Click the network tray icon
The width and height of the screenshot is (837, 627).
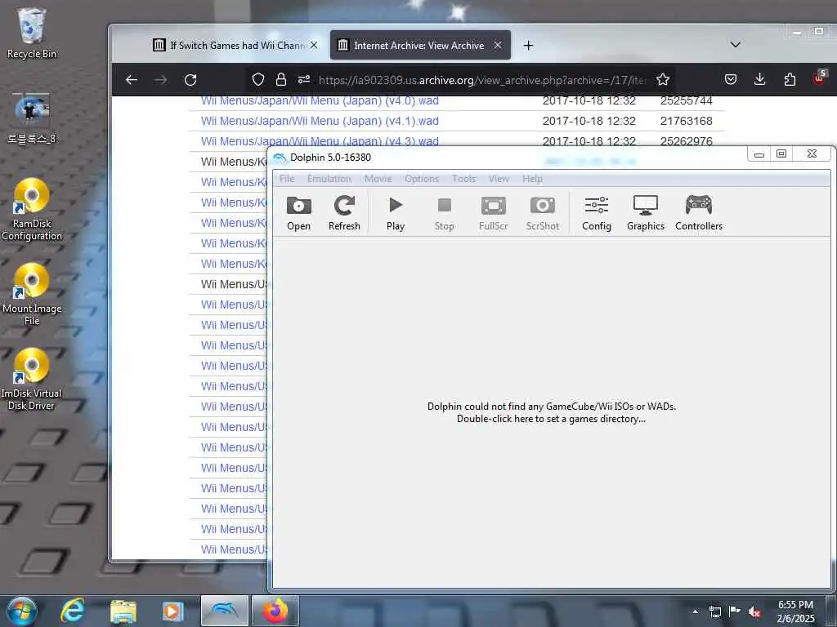click(714, 611)
